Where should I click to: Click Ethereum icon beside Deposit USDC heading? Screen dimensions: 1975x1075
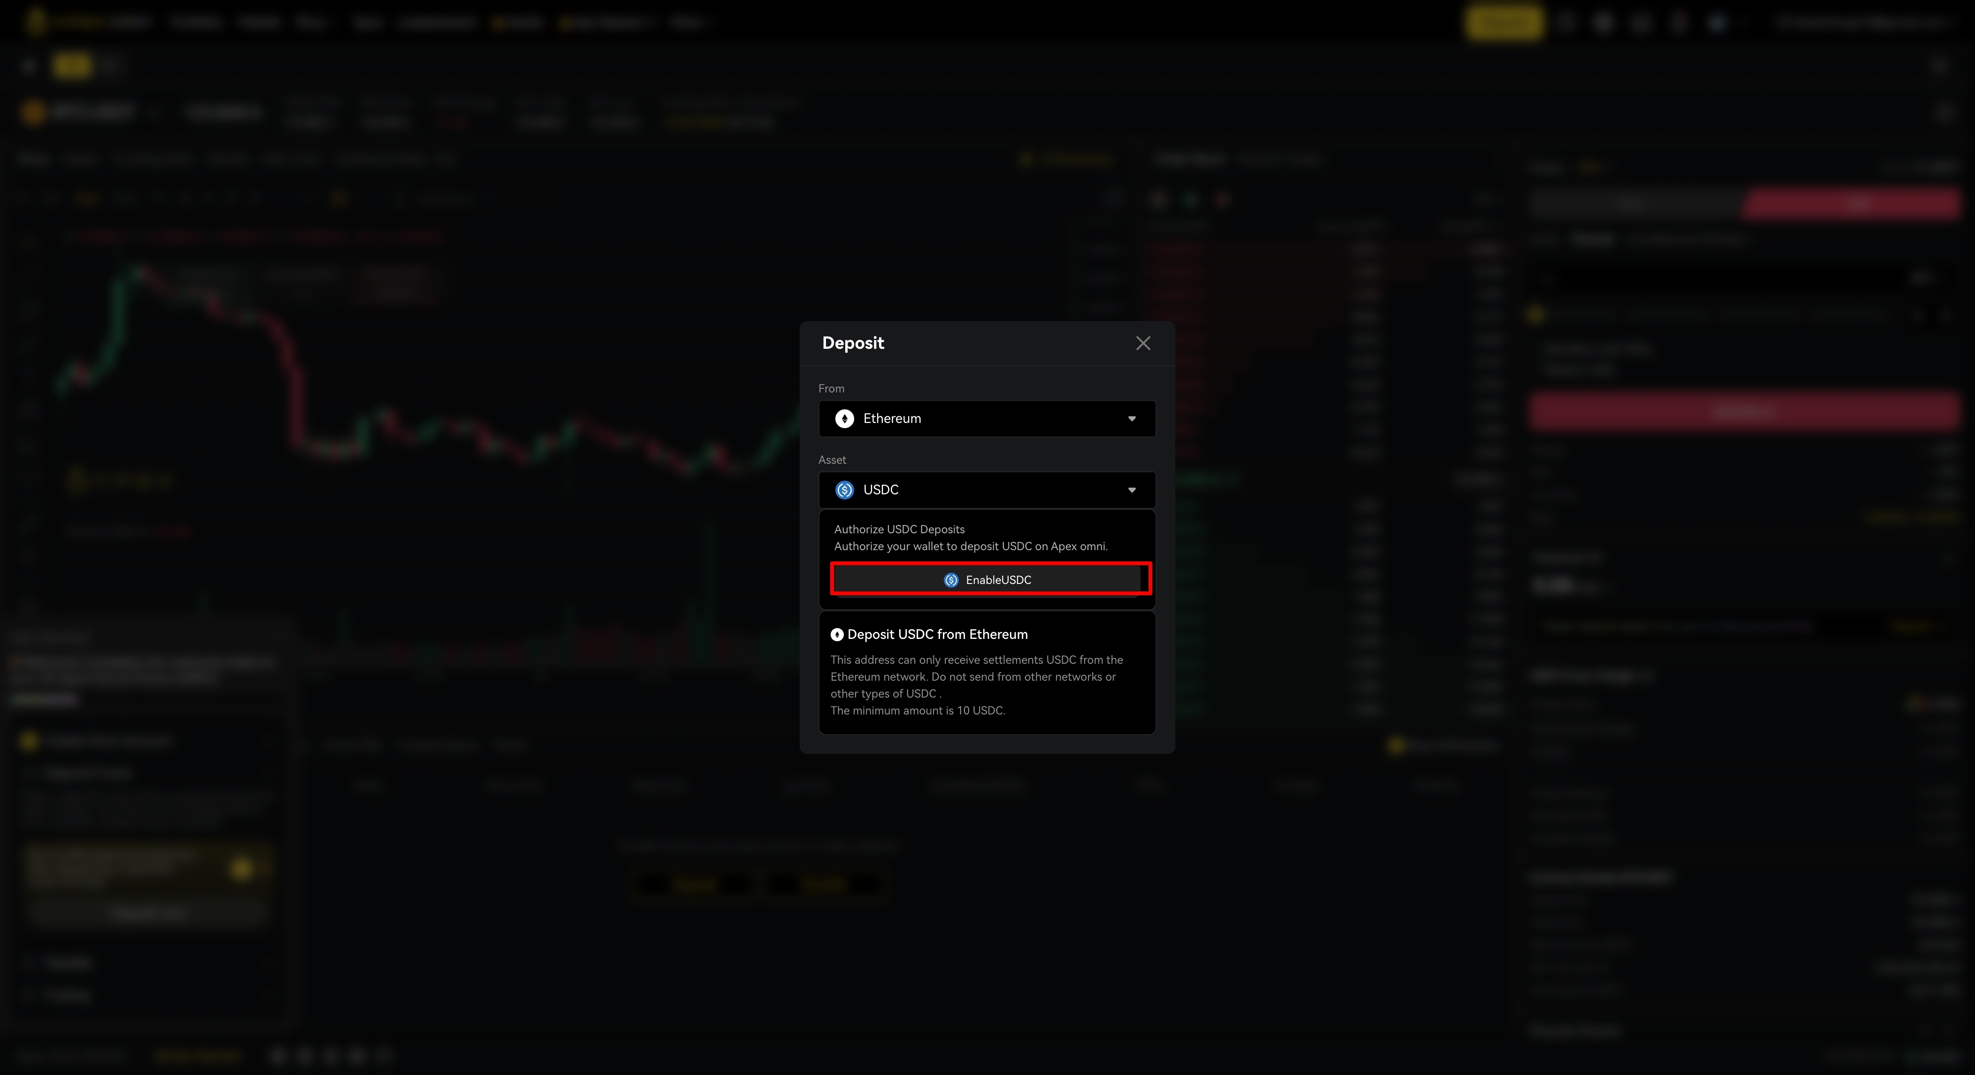point(836,634)
